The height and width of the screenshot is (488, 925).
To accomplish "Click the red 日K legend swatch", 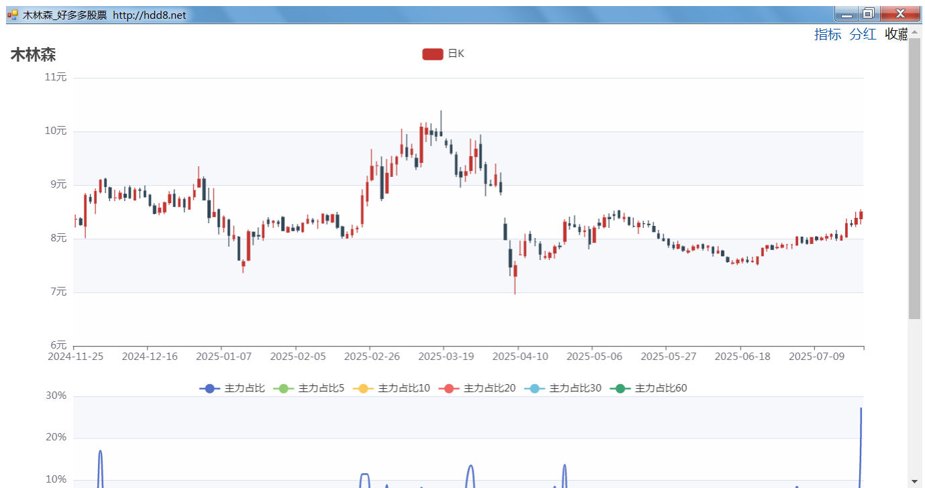I will coord(433,54).
